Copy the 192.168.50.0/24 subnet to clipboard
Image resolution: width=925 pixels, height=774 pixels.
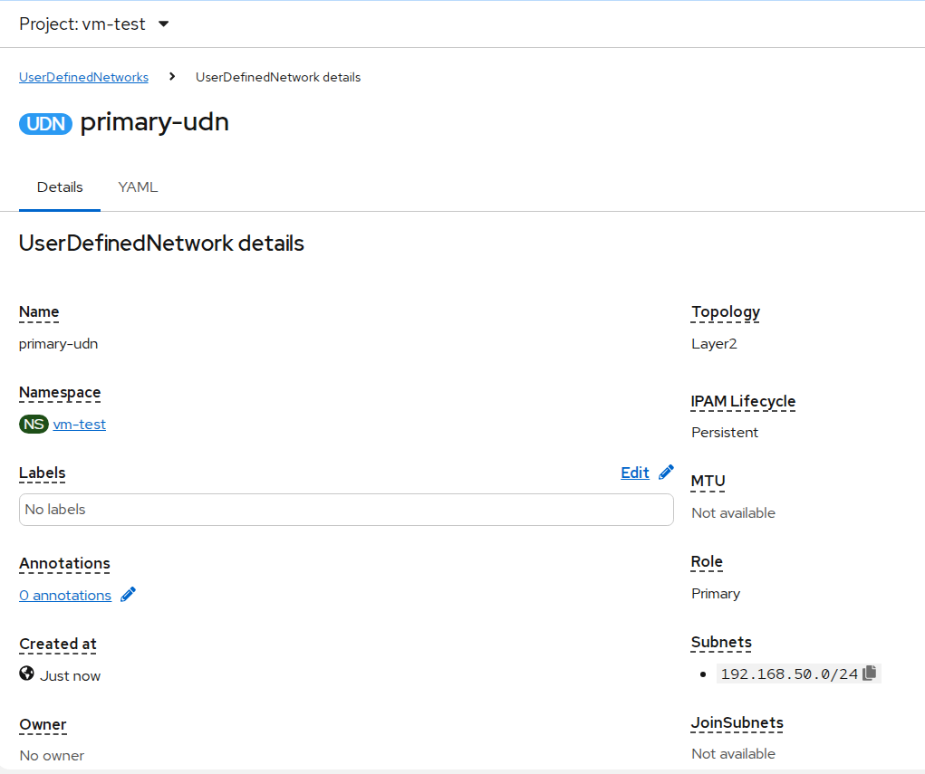[870, 674]
